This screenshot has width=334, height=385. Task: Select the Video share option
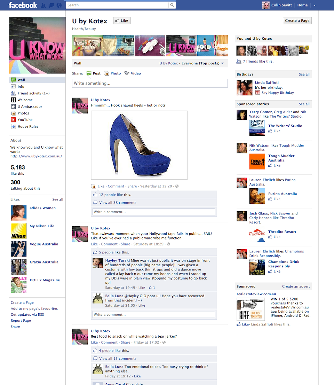[x=133, y=73]
